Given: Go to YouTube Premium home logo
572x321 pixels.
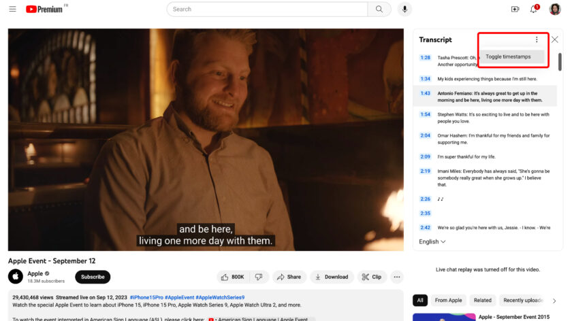Looking at the screenshot, I should point(44,10).
